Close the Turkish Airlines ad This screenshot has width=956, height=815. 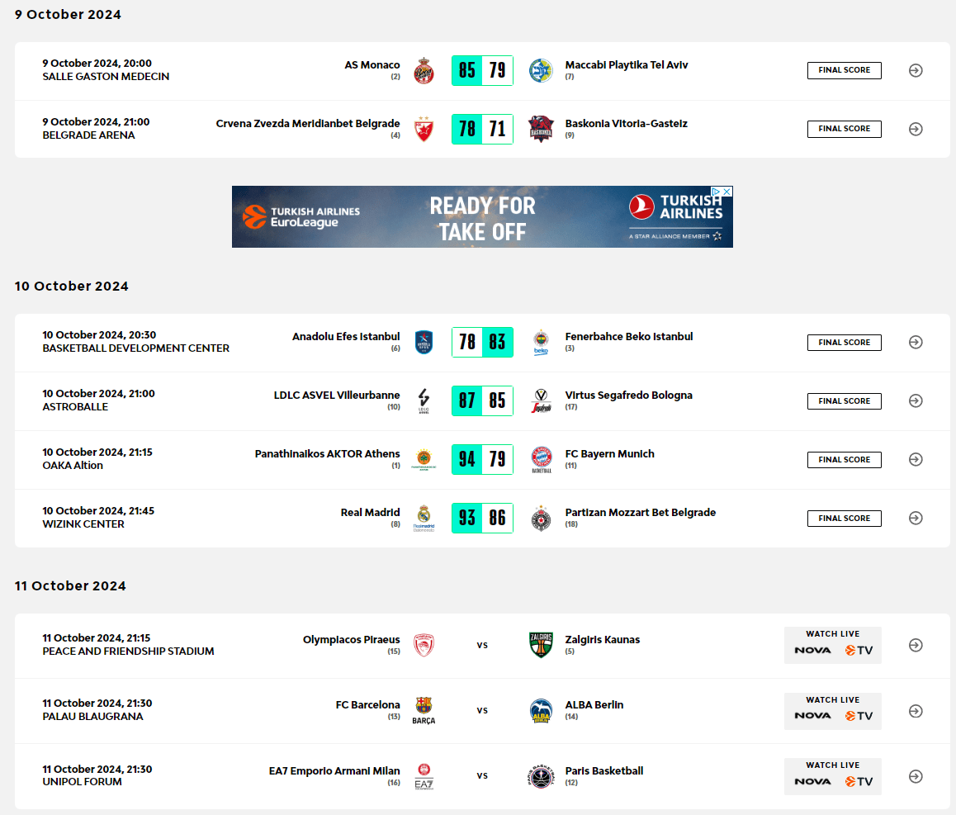(727, 192)
